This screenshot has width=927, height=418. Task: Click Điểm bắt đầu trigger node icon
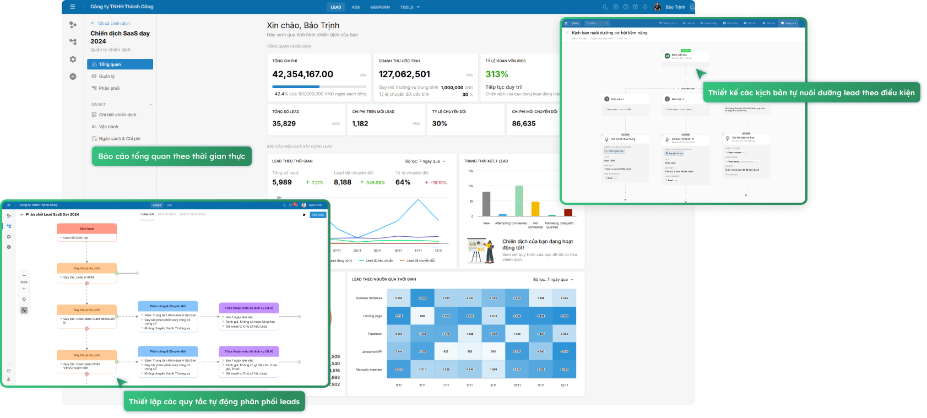(x=667, y=56)
